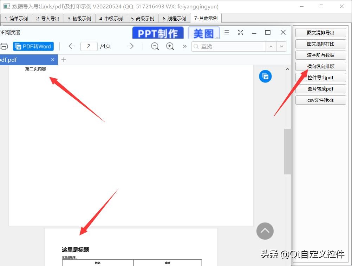The width and height of the screenshot is (352, 266).
Task: Switch to the 7-其他示例 tab
Action: click(x=206, y=18)
